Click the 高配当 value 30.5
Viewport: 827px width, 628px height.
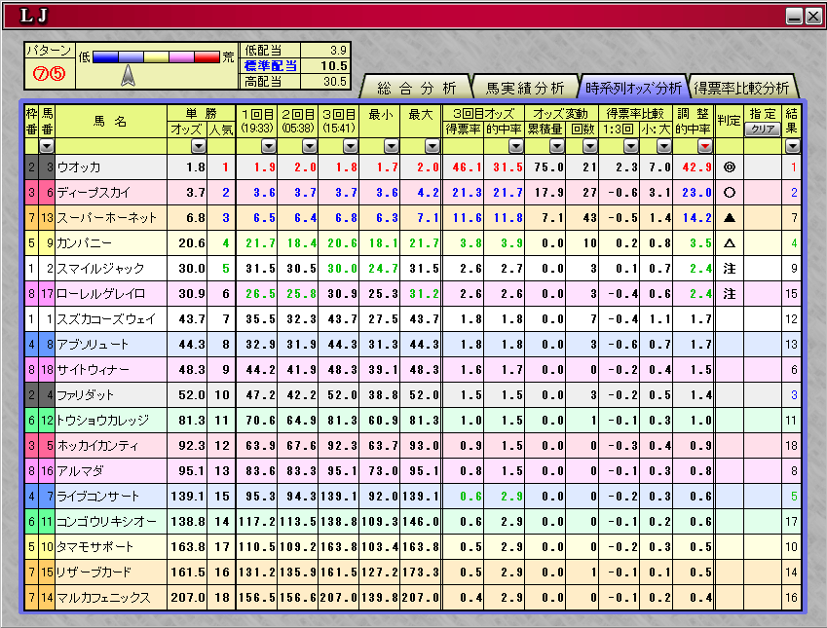click(x=335, y=81)
